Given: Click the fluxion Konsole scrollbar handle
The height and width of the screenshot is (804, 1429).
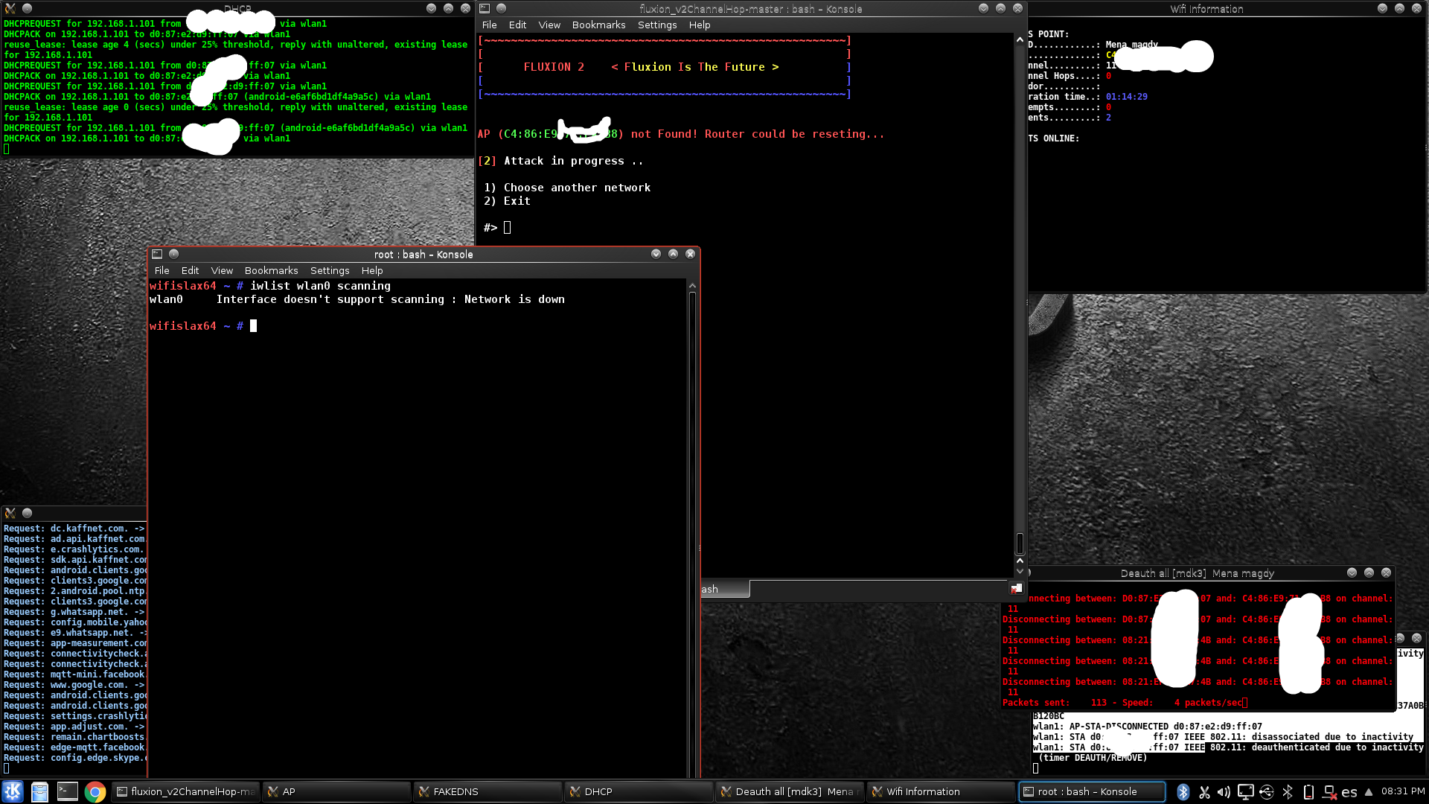Looking at the screenshot, I should pyautogui.click(x=1020, y=543).
